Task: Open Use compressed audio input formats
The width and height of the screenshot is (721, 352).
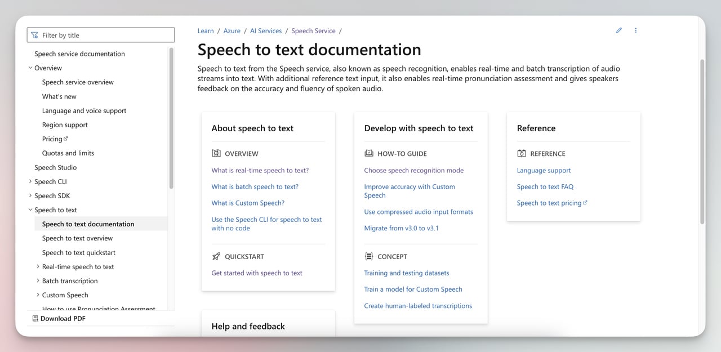Action: [419, 212]
